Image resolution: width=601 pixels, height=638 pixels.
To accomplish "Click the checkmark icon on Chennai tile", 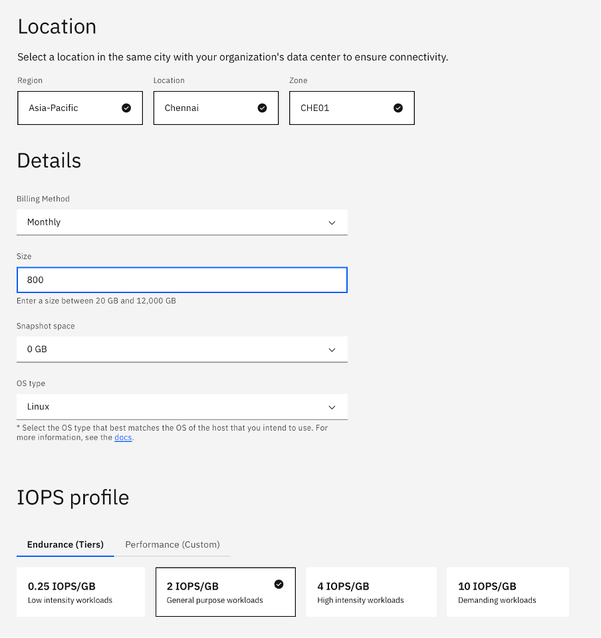I will coord(262,108).
